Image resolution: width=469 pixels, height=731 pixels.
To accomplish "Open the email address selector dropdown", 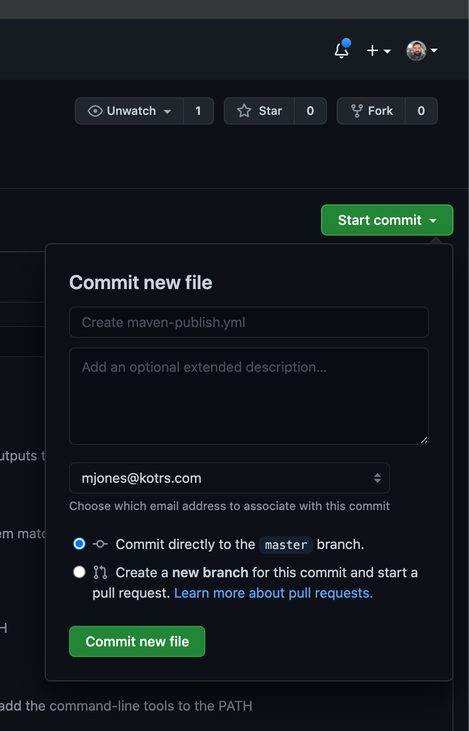I will click(x=230, y=478).
